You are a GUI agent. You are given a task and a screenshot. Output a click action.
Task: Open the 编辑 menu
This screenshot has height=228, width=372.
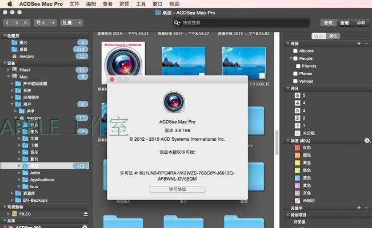91,4
